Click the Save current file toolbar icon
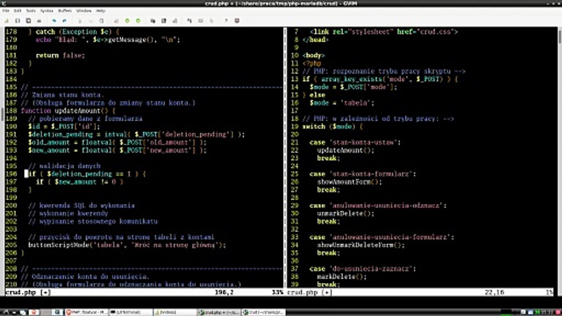Viewport: 562px width, 316px height. click(18, 21)
